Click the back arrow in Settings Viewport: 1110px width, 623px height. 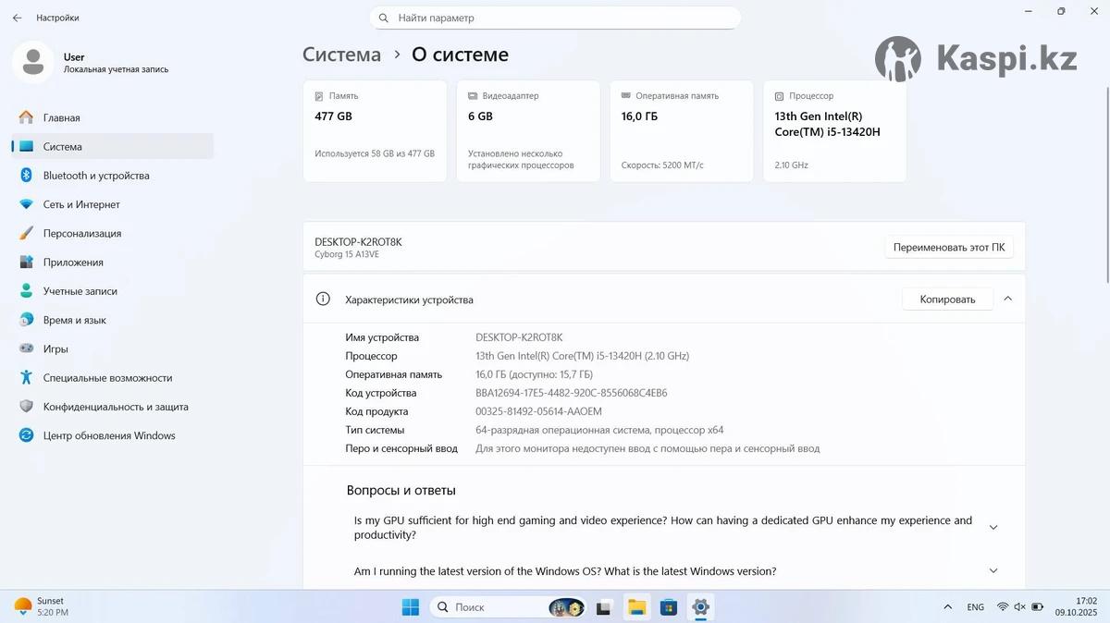coord(17,18)
